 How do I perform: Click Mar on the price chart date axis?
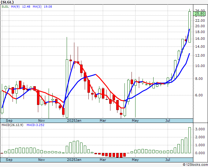click(103, 121)
